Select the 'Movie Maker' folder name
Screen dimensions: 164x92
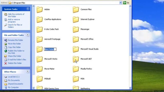[x=49, y=69]
